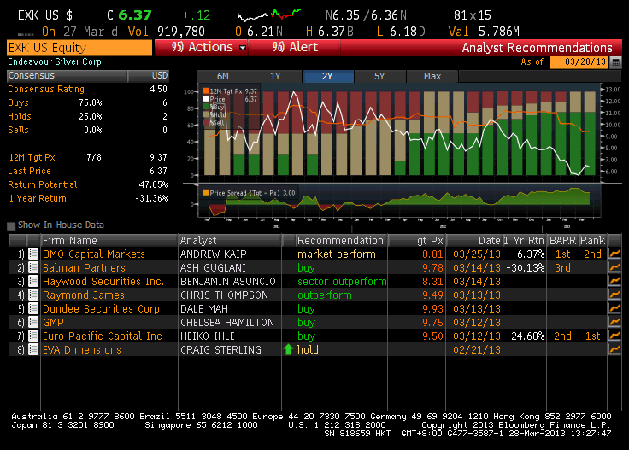Sort by Analyst column header
This screenshot has height=450, width=629.
coord(230,241)
